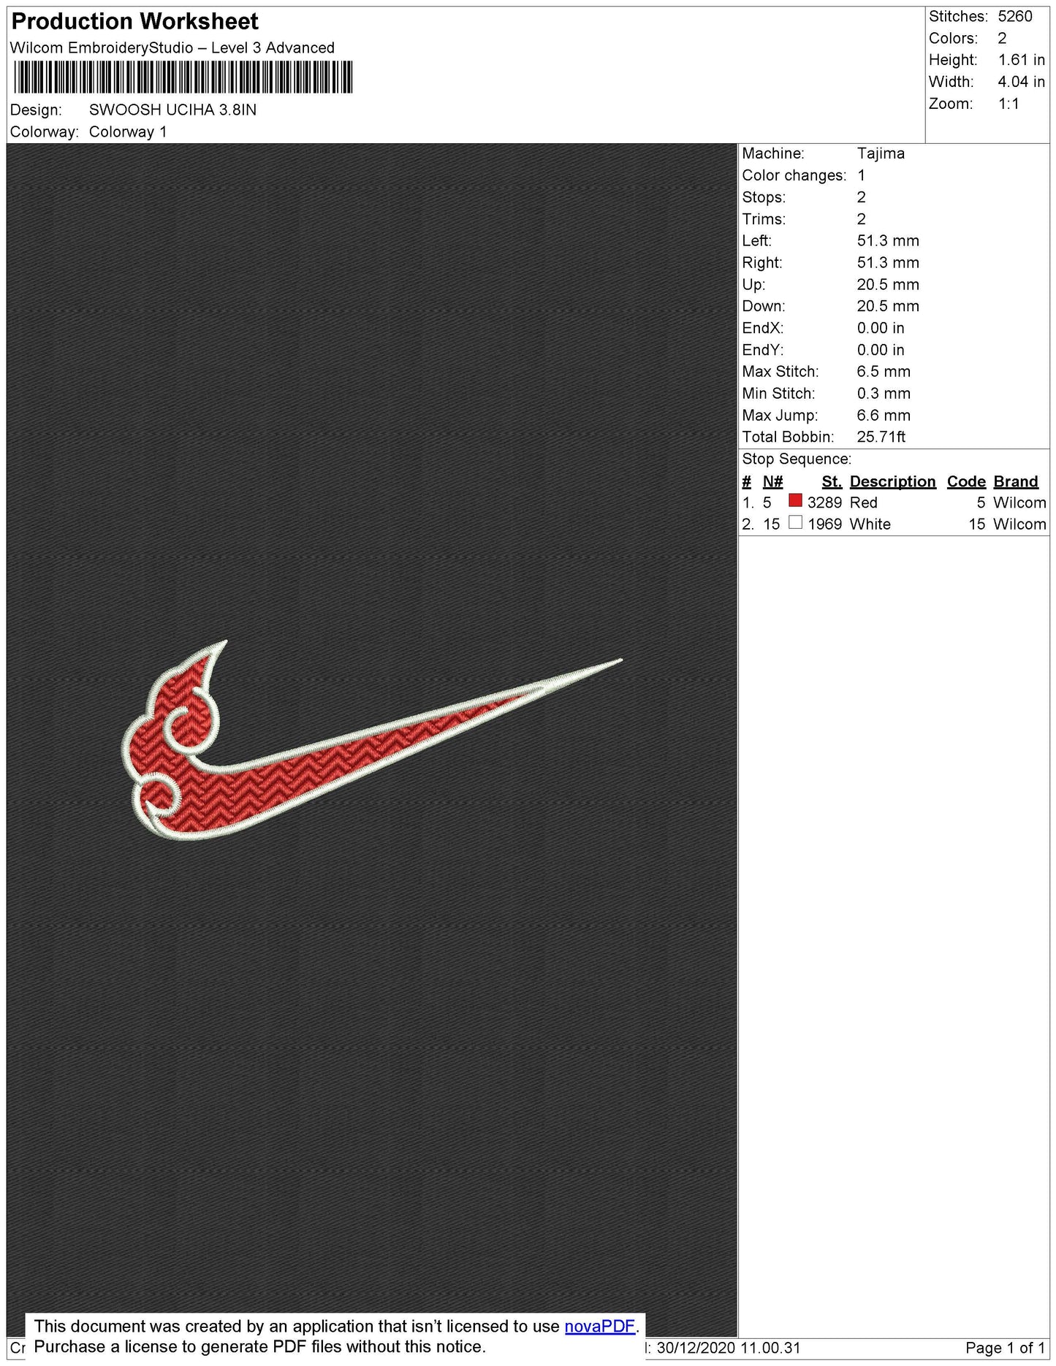This screenshot has width=1056, height=1366.
Task: Click the 'N#' column header
Action: (x=772, y=481)
